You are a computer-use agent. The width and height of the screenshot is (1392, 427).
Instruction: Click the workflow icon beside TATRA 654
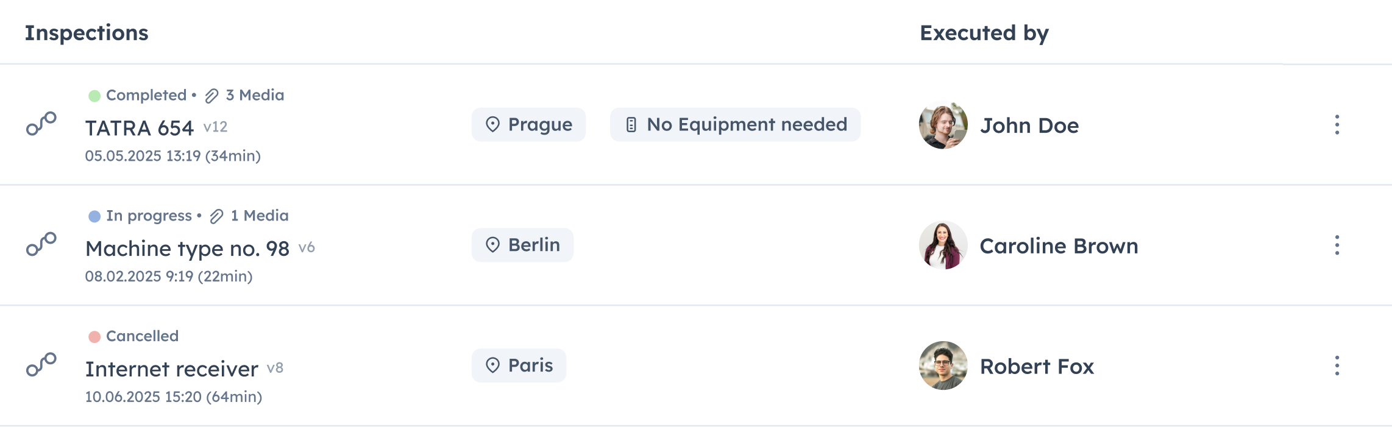(x=41, y=124)
